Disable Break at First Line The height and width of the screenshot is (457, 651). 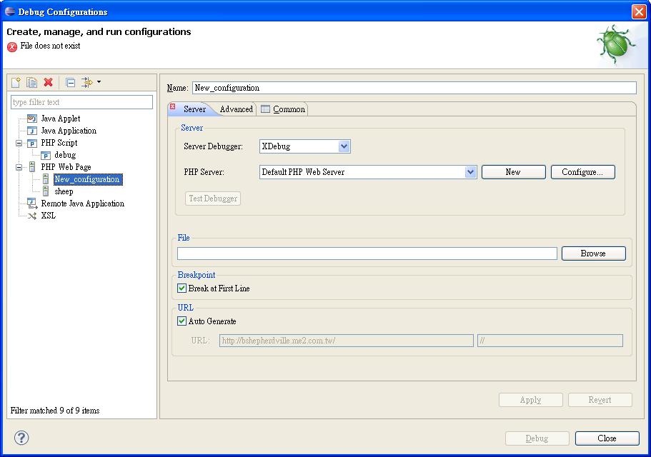tap(182, 288)
